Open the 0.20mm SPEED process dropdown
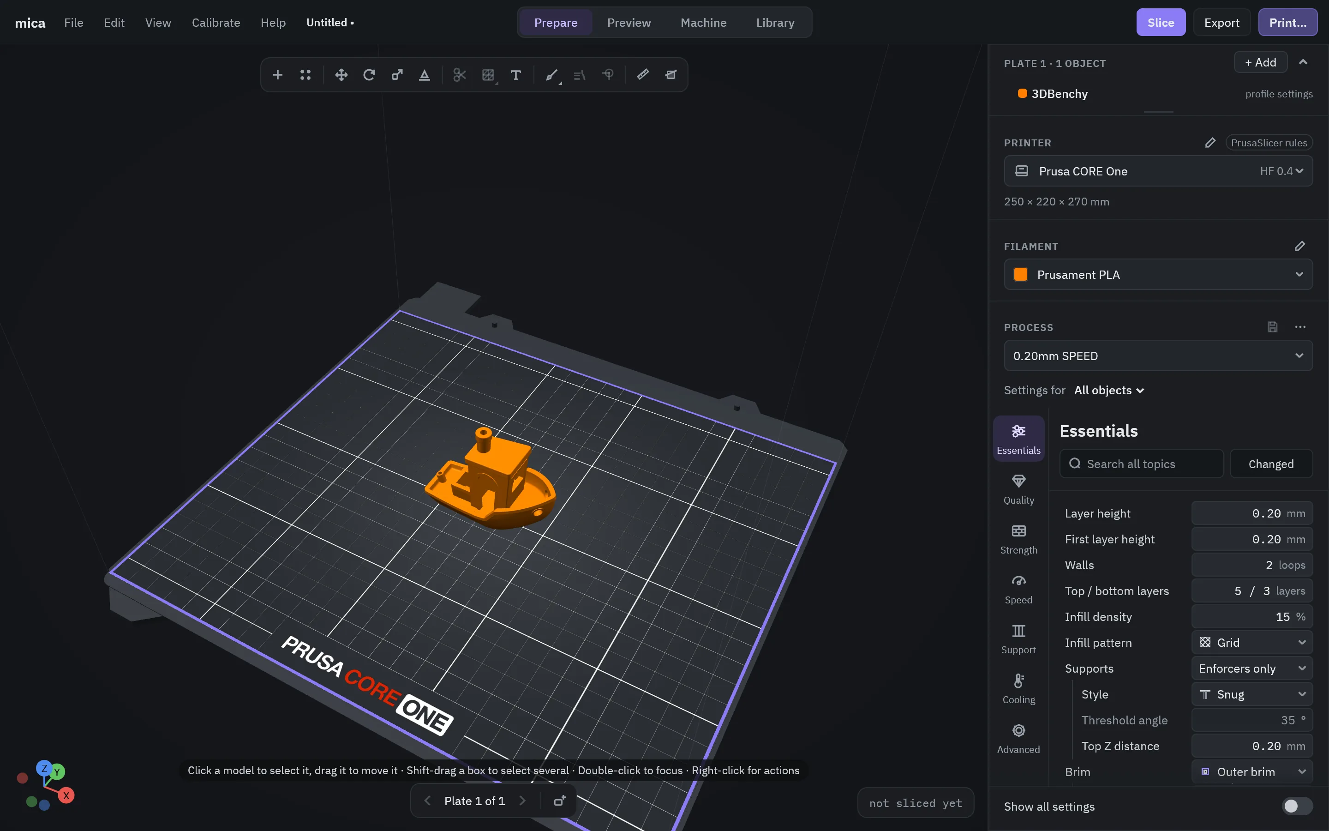Viewport: 1329px width, 831px height. (x=1158, y=355)
